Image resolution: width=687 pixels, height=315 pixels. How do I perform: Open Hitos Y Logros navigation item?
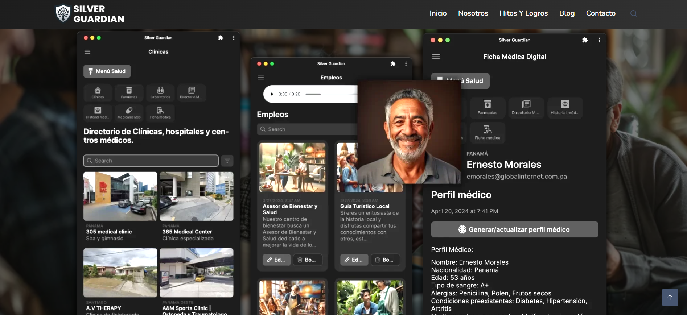(x=523, y=13)
